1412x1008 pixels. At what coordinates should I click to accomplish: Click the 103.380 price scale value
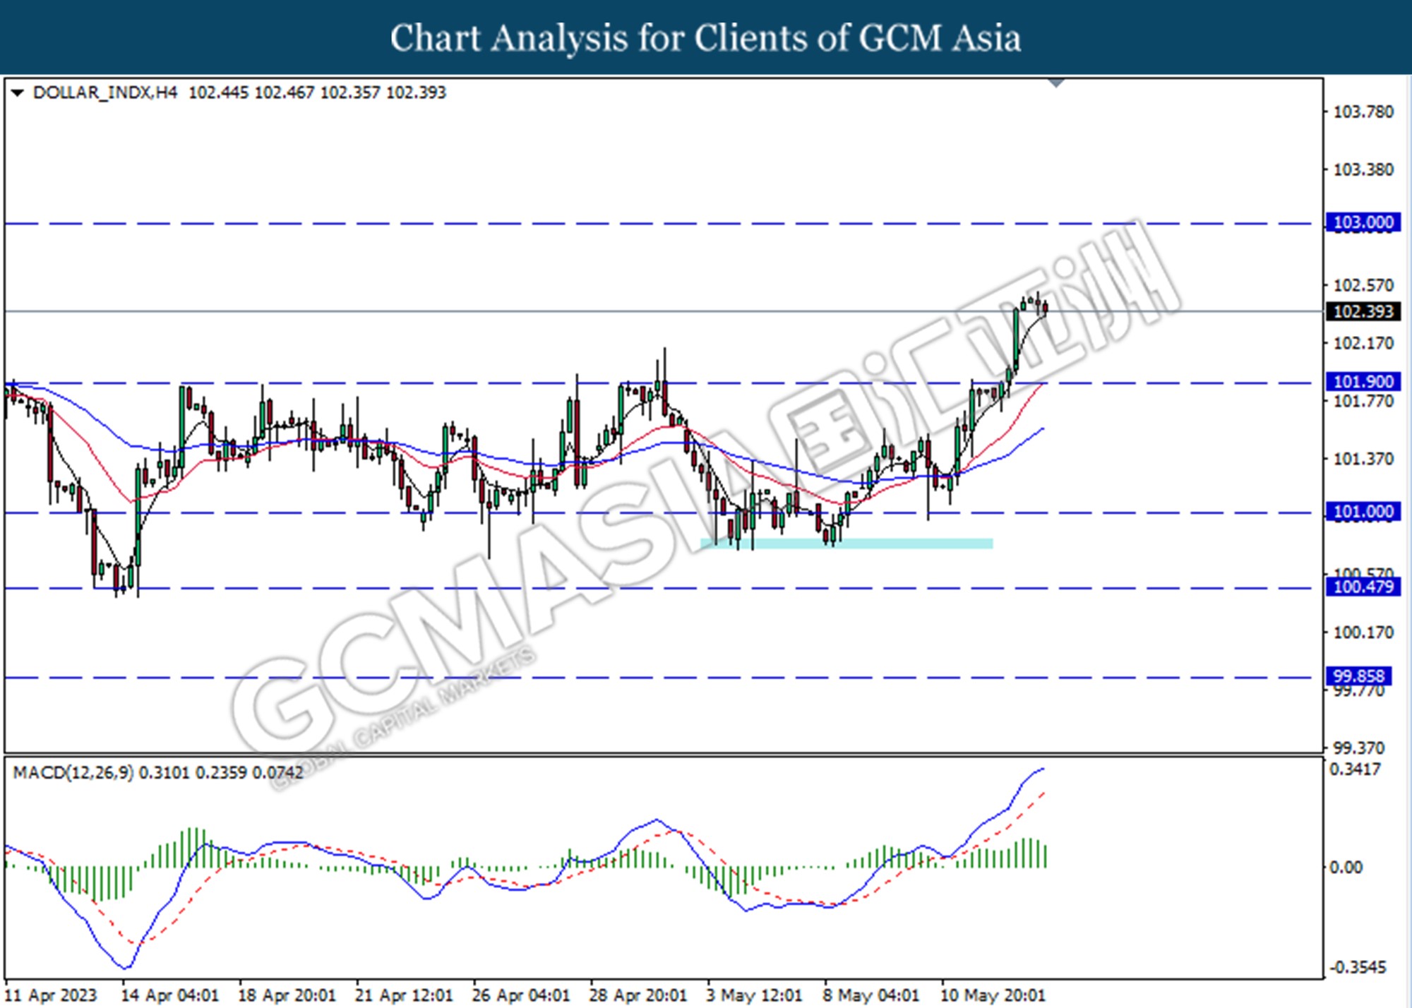[1363, 169]
